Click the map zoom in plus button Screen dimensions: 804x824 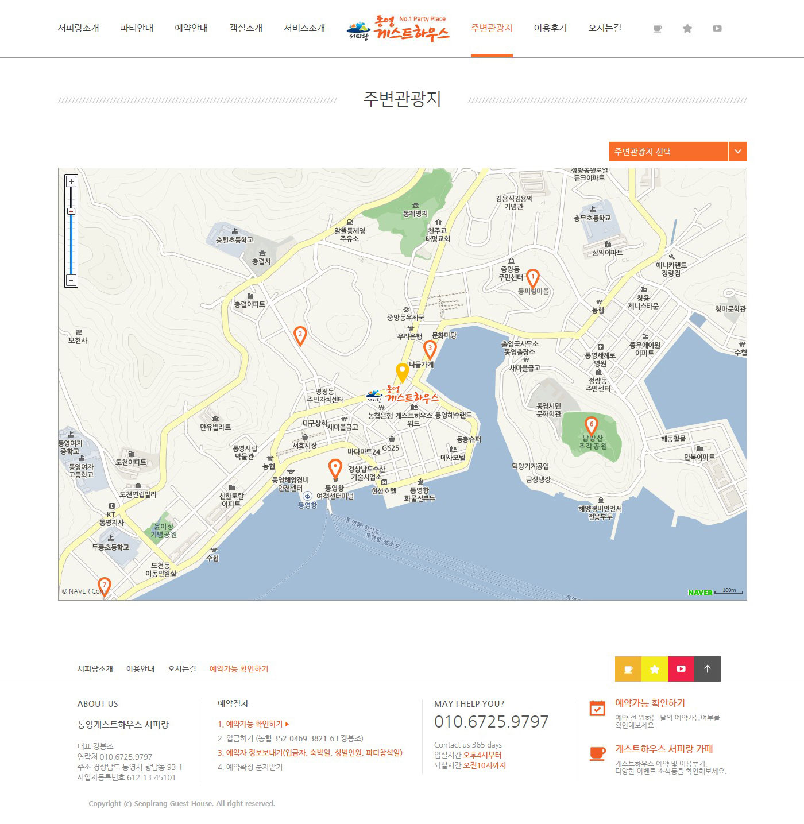[x=71, y=181]
